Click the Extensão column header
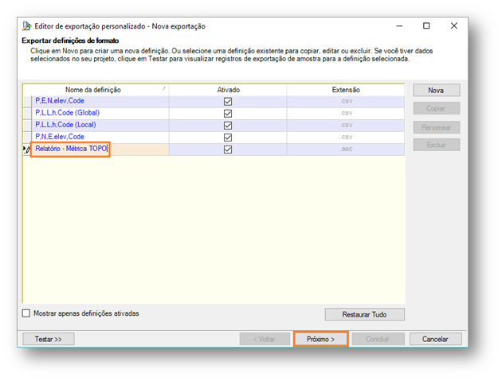This screenshot has width=502, height=381. pyautogui.click(x=345, y=90)
